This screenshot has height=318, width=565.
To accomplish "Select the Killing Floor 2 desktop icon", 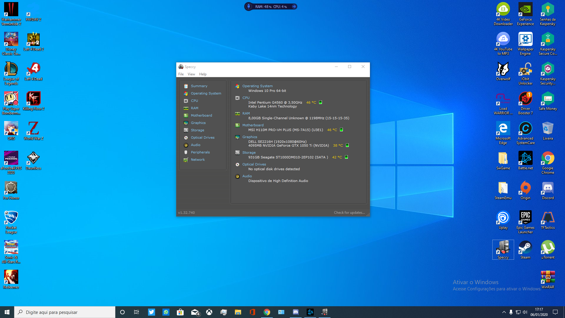I will click(33, 101).
